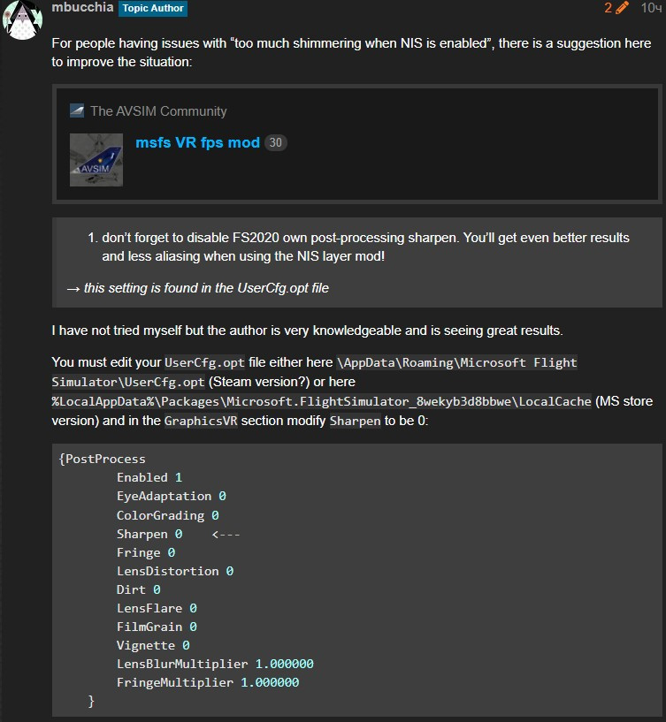The image size is (666, 722).
Task: Click the AVSIM logo thumbnail image
Action: pos(96,160)
